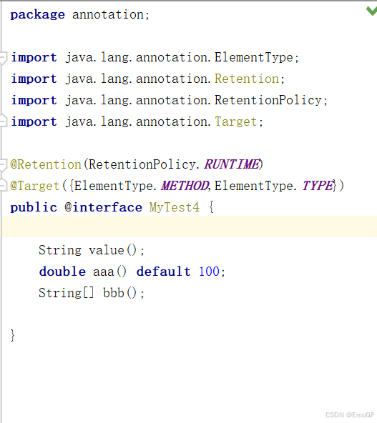Click the closing brace of MyTest4
This screenshot has height=423, width=377.
(12, 336)
